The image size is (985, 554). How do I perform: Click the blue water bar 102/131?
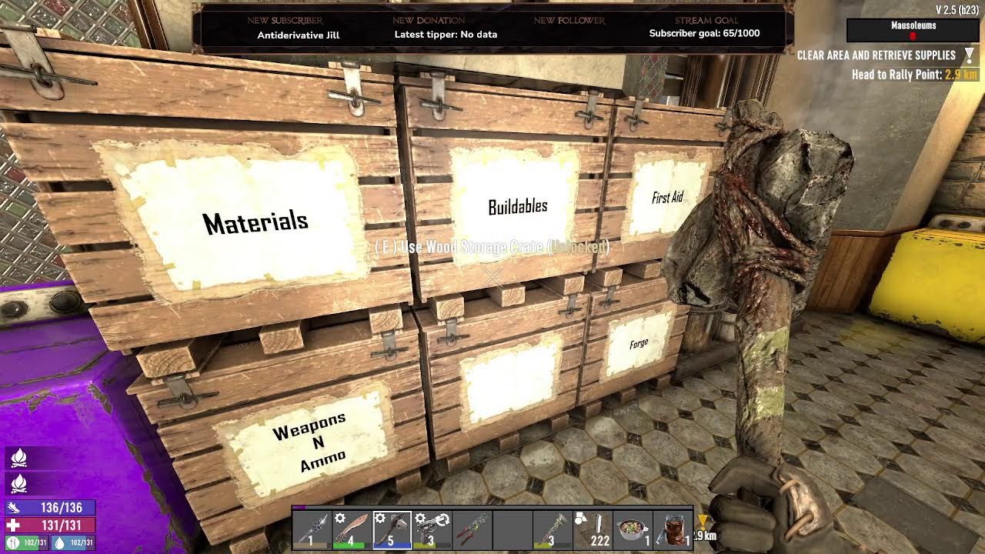coord(74,542)
